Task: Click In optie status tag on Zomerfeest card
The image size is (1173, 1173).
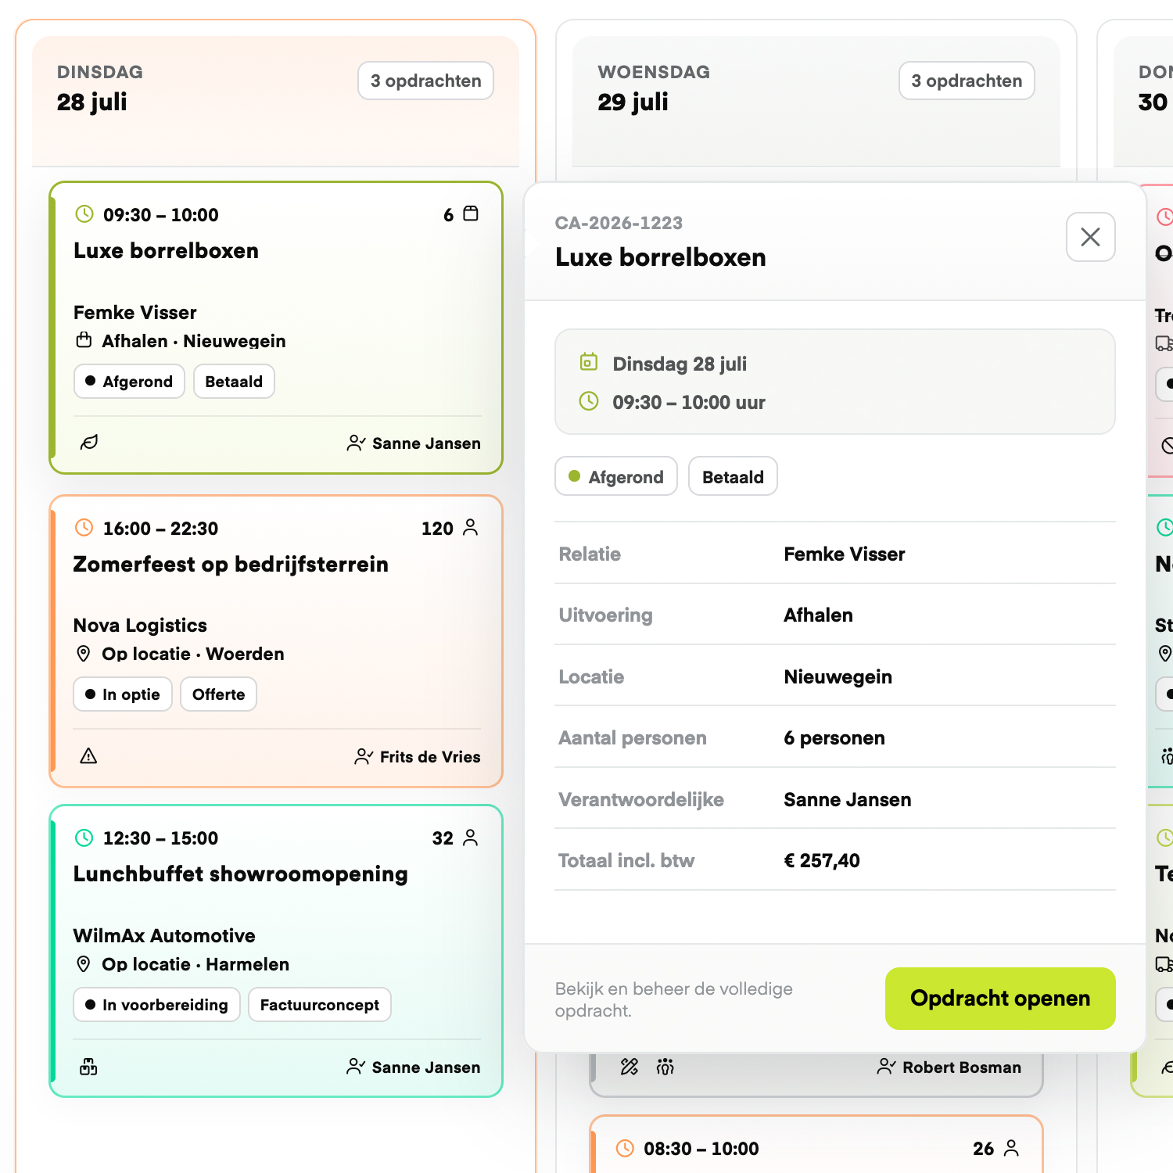Action: click(123, 694)
